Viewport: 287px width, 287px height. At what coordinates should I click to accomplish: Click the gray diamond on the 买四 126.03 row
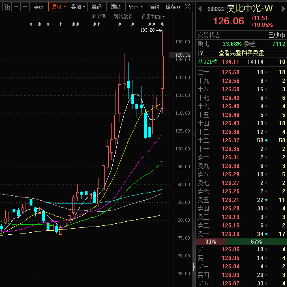click(266, 275)
